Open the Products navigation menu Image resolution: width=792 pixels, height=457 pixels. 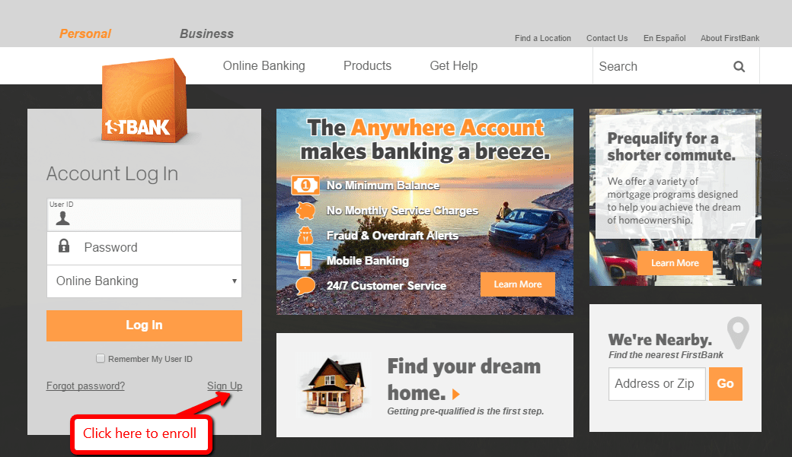[367, 65]
